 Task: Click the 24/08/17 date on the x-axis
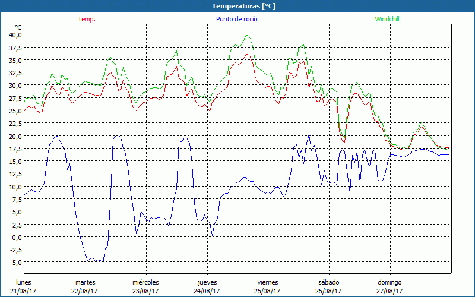[207, 291]
